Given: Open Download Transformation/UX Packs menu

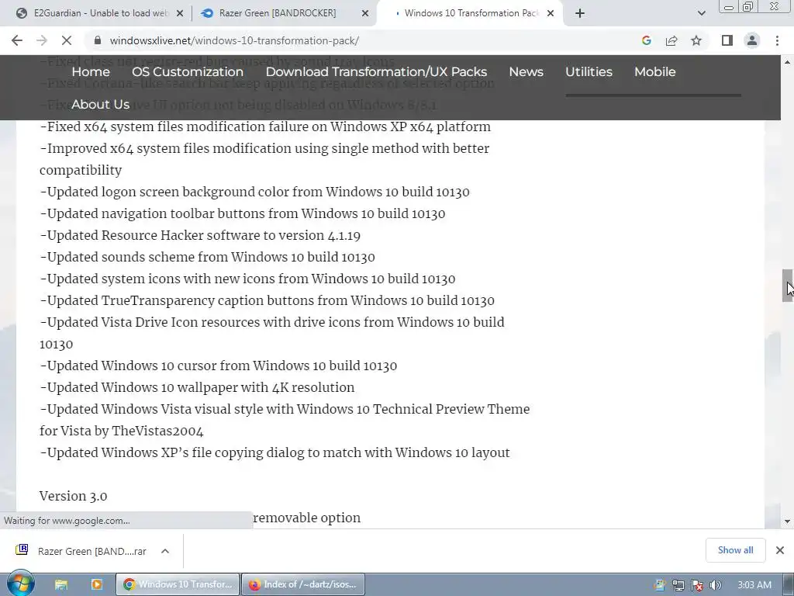Looking at the screenshot, I should coord(376,71).
